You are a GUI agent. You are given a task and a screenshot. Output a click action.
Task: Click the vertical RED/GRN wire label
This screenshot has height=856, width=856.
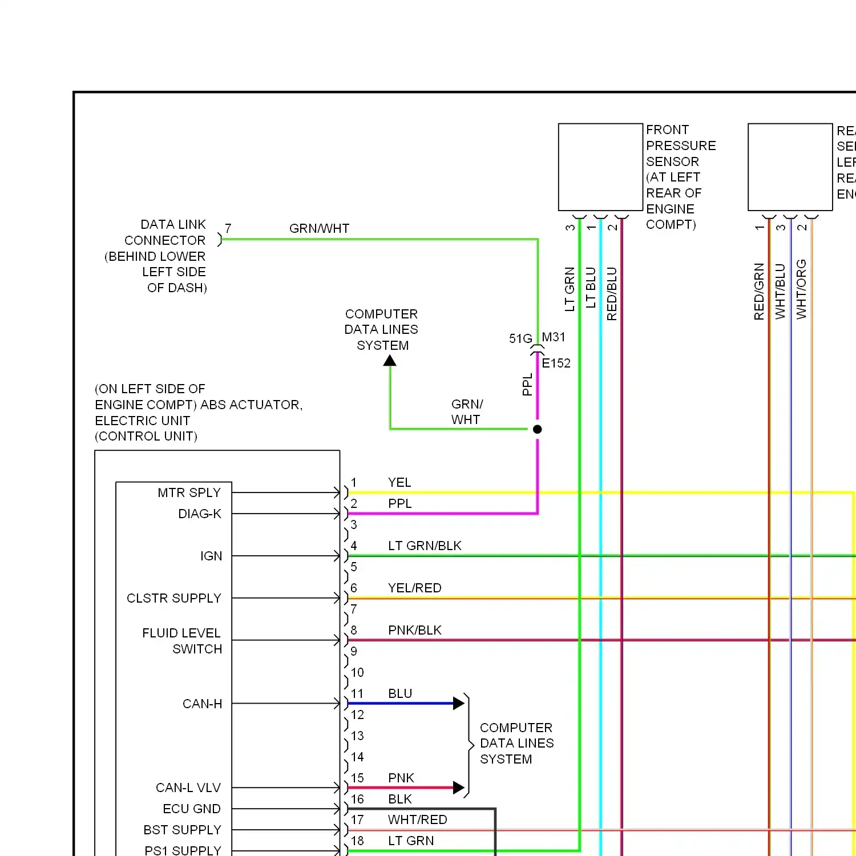759,292
